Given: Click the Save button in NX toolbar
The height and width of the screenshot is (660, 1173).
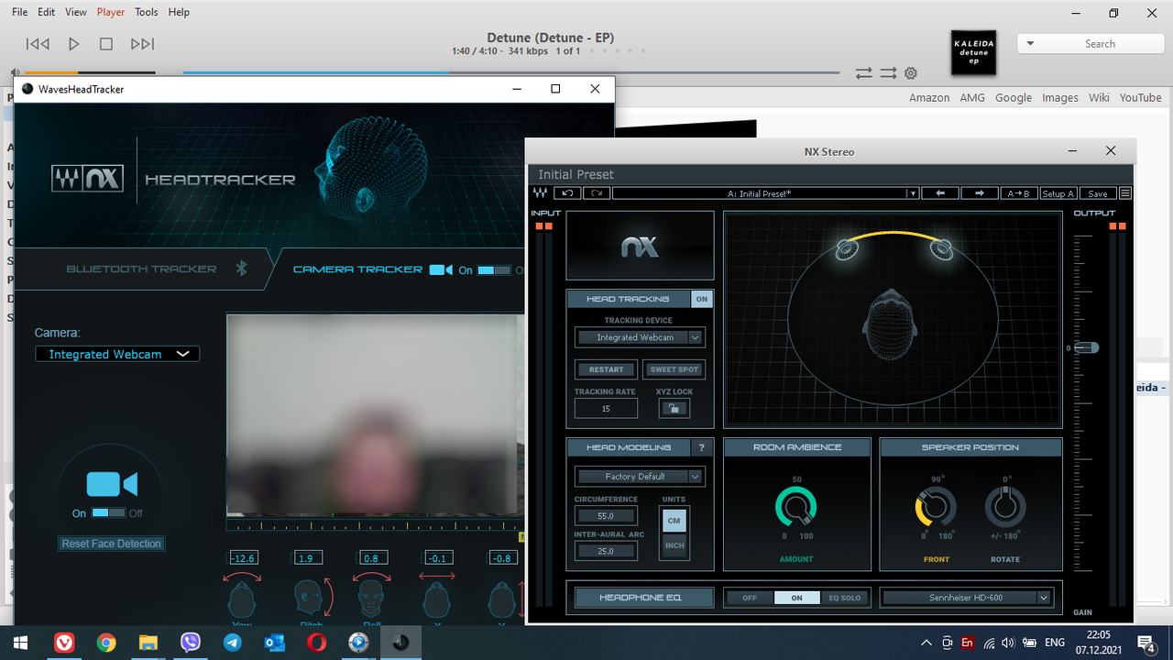Looking at the screenshot, I should click(x=1098, y=193).
